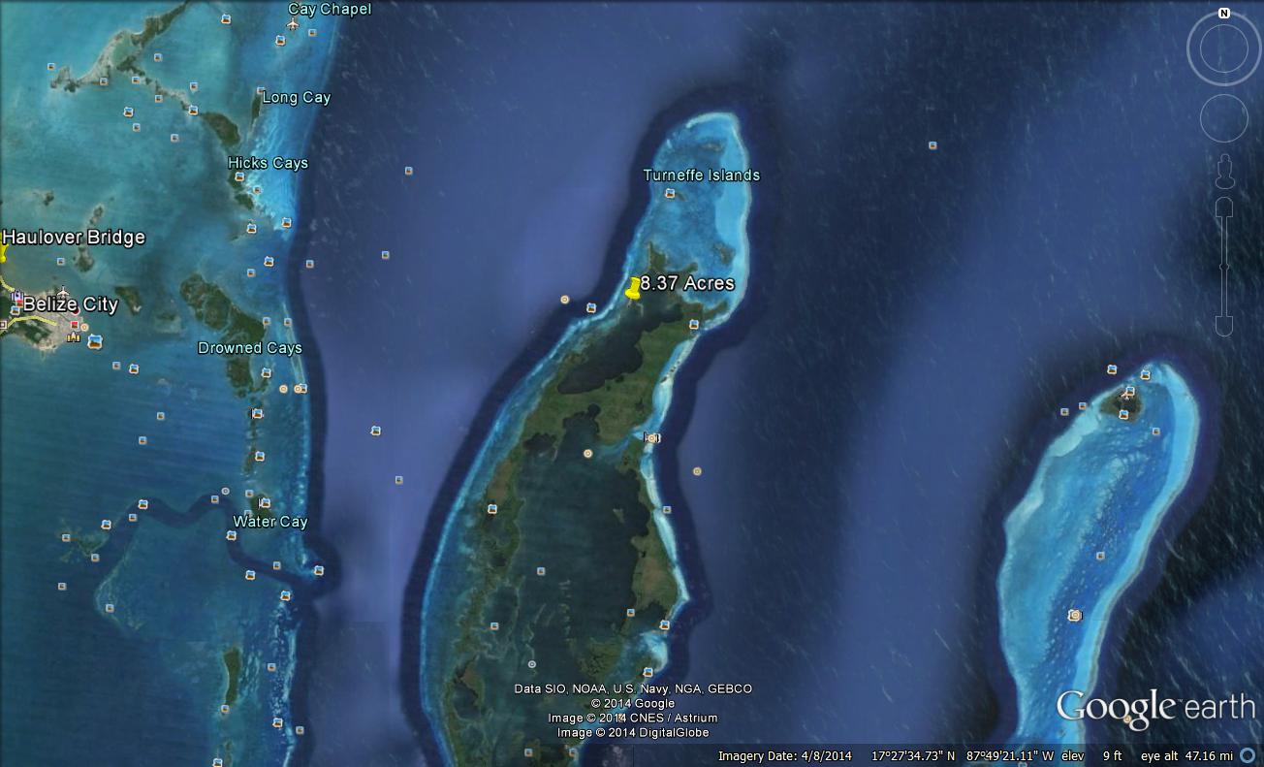
Task: Click photo icon next to Turneffe Islands label
Action: pos(670,194)
